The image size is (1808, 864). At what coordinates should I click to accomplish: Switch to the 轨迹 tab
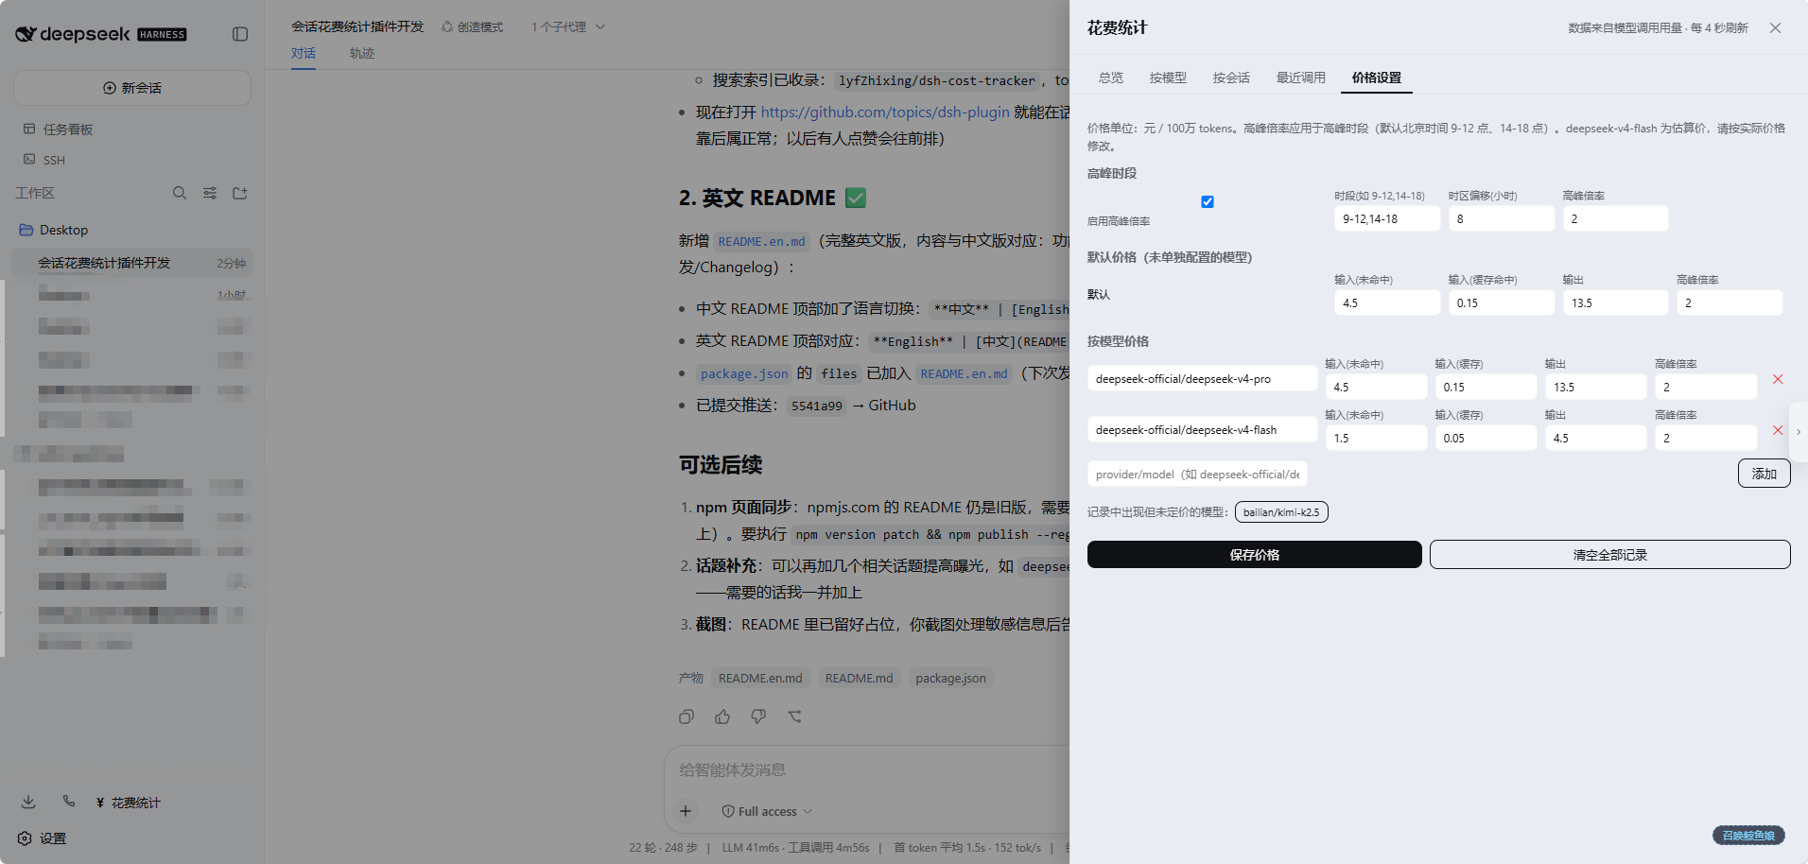tap(362, 53)
